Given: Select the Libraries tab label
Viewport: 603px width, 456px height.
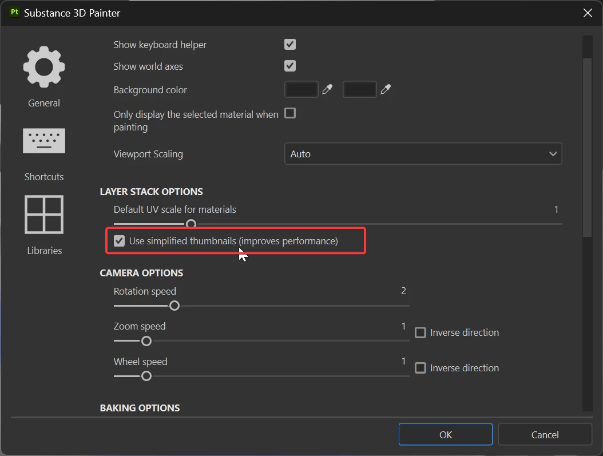Looking at the screenshot, I should pos(44,251).
